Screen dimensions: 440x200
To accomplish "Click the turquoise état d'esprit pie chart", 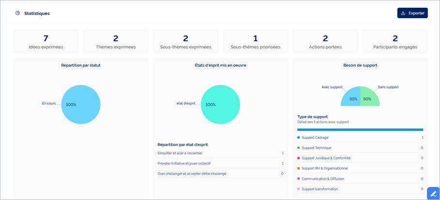I will point(221,104).
